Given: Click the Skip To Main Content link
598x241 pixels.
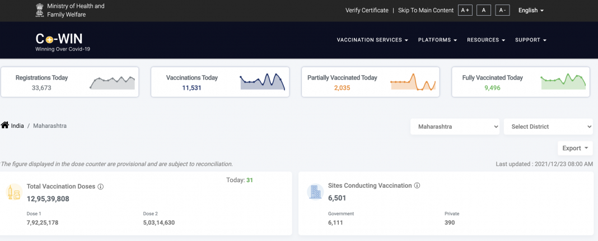Looking at the screenshot, I should point(426,10).
